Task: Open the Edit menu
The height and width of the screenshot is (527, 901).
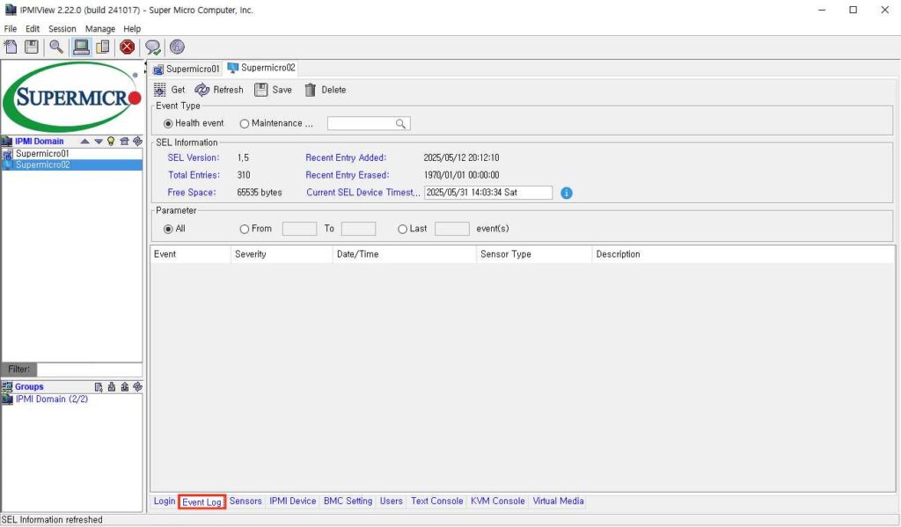Action: pos(33,29)
